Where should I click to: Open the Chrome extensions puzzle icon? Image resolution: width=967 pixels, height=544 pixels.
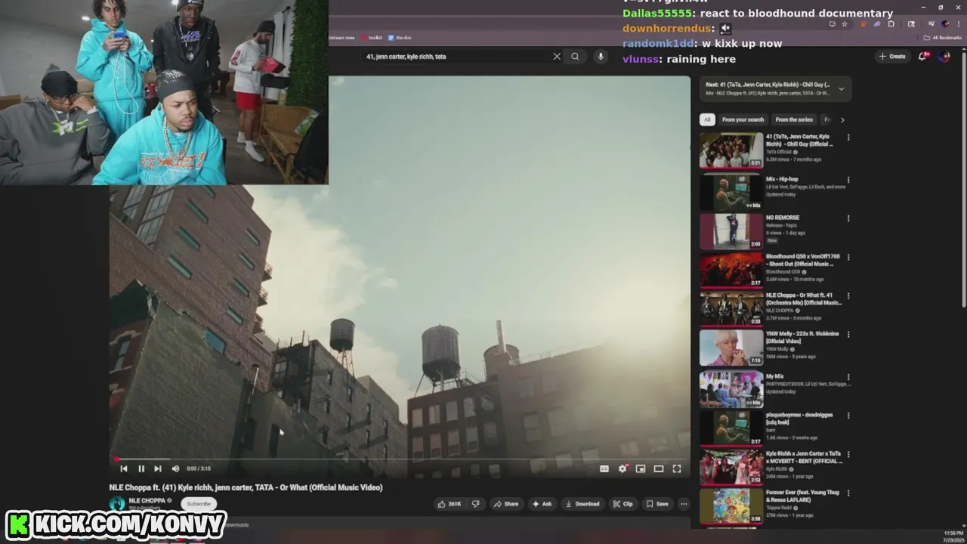click(x=891, y=24)
